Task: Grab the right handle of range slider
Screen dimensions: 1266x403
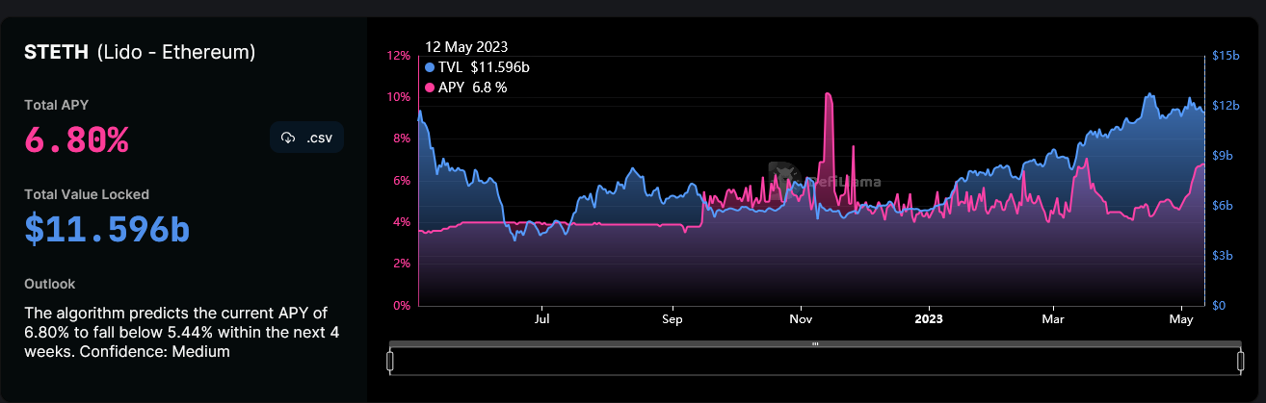Action: coord(1240,361)
